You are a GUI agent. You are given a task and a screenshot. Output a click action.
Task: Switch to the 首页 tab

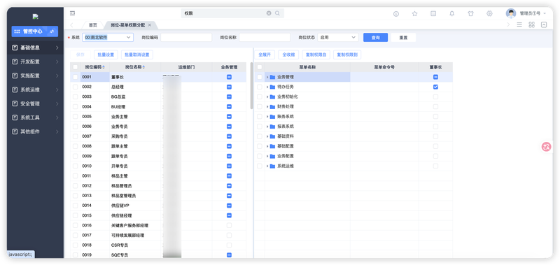(x=93, y=25)
